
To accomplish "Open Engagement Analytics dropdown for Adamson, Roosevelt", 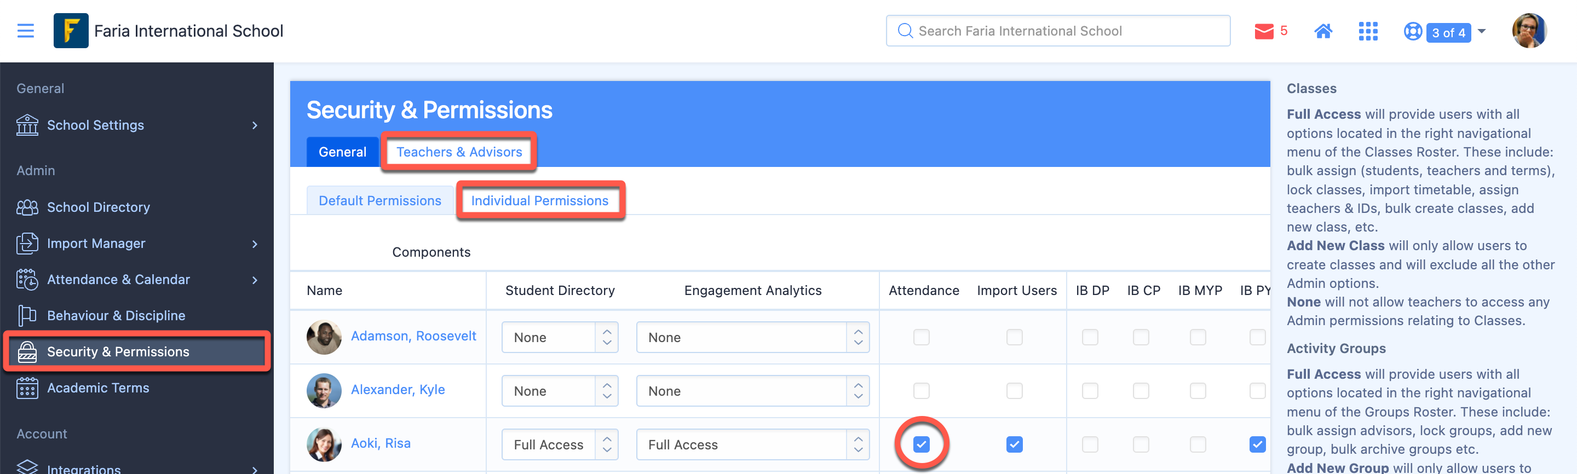I will [x=752, y=337].
